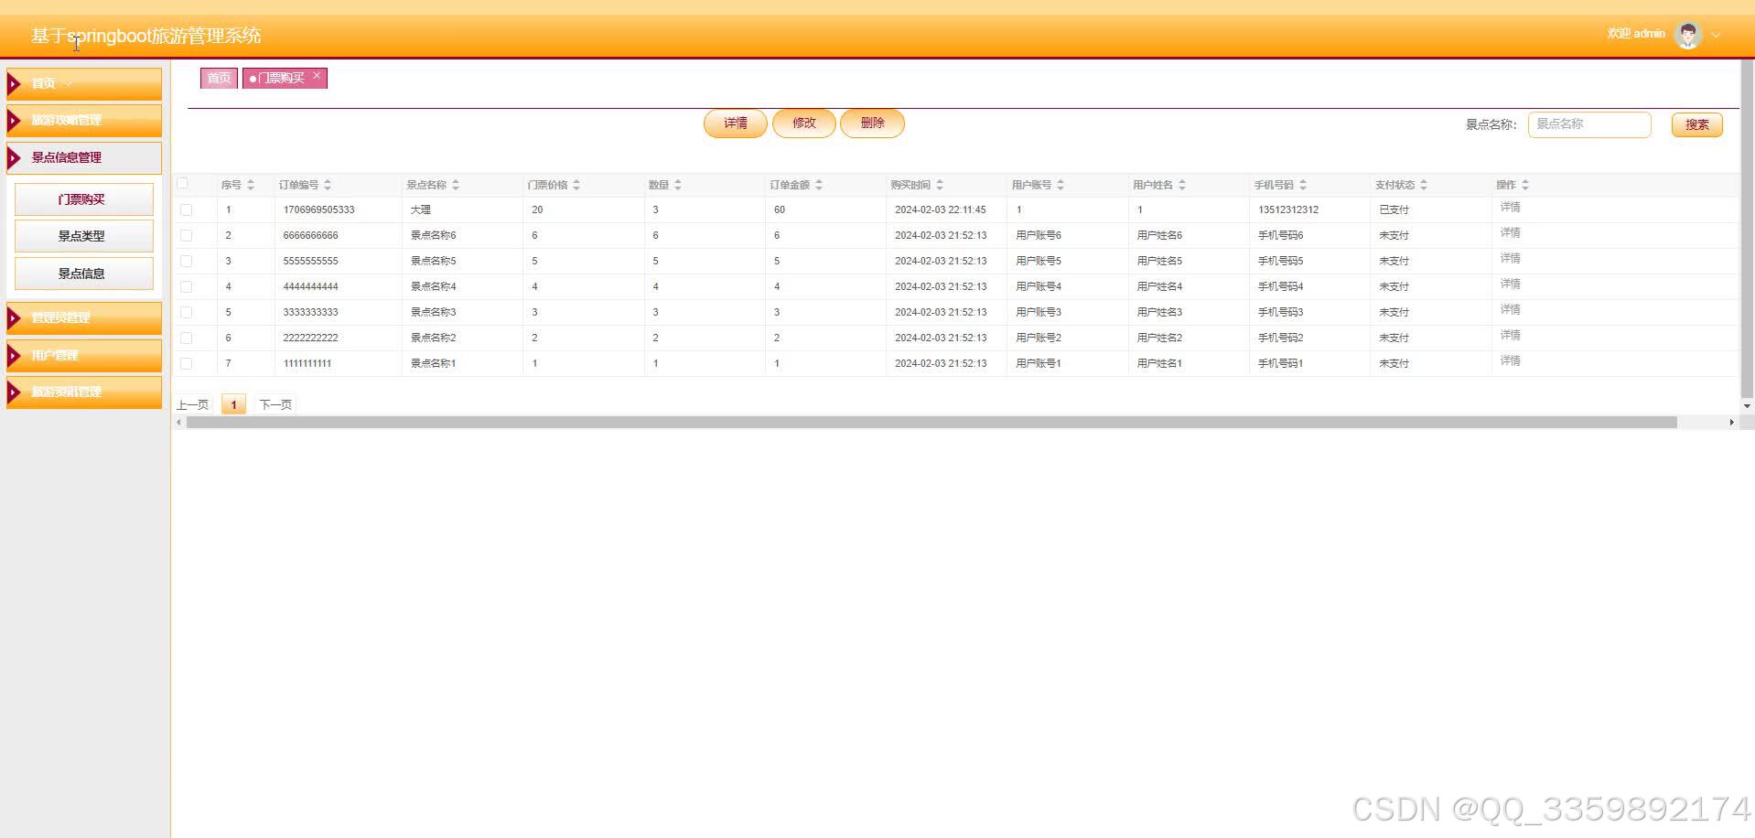Open 详情 link for 景点名称4 row
The height and width of the screenshot is (838, 1755).
click(1510, 285)
